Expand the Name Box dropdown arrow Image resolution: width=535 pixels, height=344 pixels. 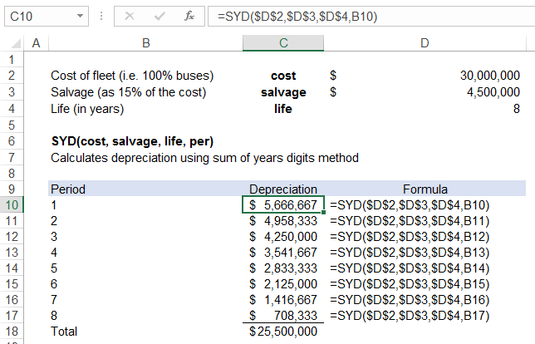coord(79,16)
